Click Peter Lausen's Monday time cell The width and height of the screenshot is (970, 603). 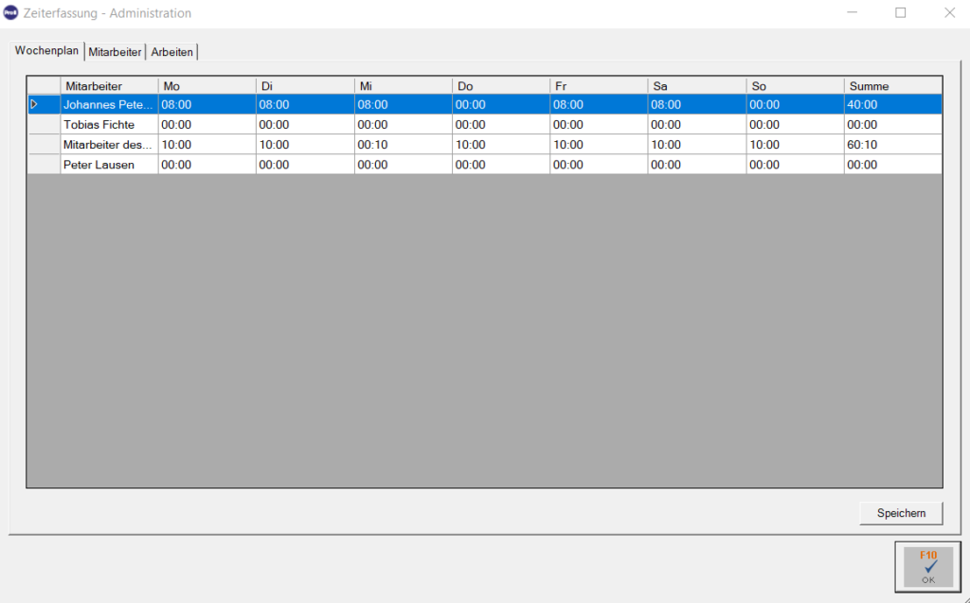pyautogui.click(x=207, y=165)
